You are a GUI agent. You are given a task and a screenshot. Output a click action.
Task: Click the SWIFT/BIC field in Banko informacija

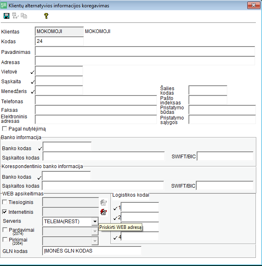(225, 157)
